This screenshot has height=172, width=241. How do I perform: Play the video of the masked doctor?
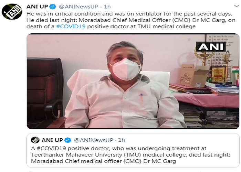[133, 82]
